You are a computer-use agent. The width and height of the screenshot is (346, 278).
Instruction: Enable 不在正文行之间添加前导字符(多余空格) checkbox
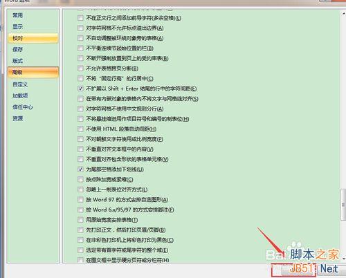pos(80,18)
